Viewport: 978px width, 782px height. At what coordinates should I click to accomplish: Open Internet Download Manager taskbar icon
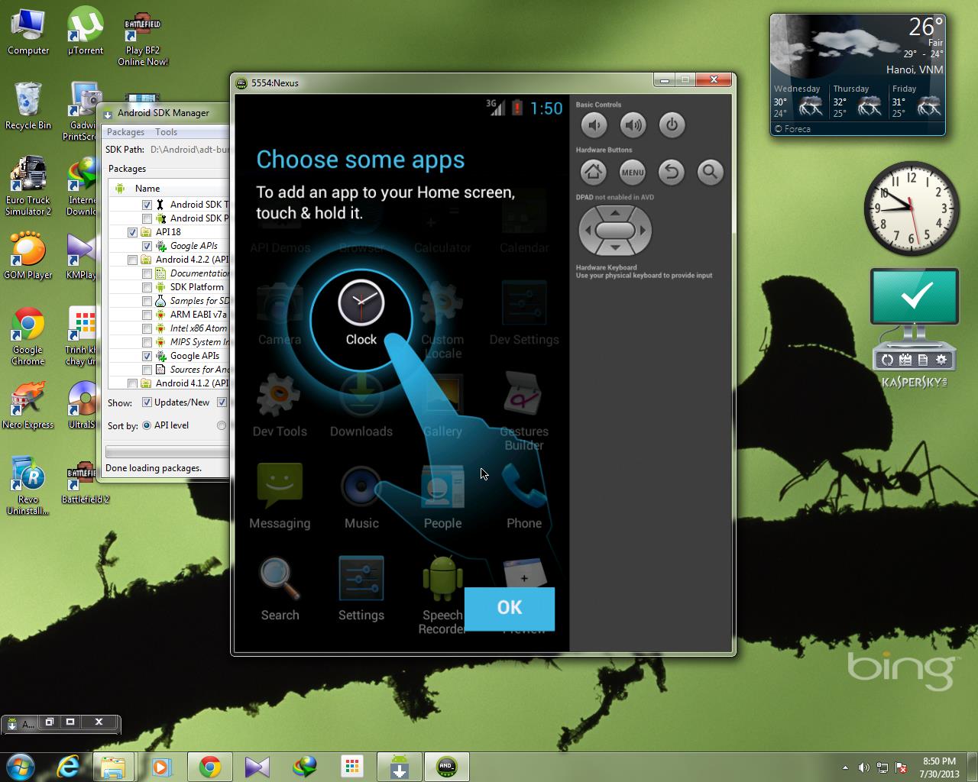tap(305, 767)
